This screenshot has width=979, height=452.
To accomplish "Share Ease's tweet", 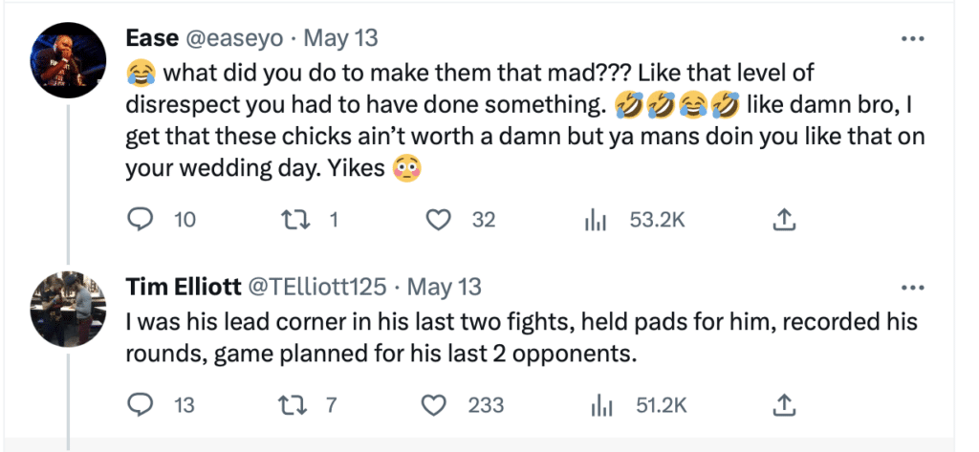I will (x=783, y=220).
